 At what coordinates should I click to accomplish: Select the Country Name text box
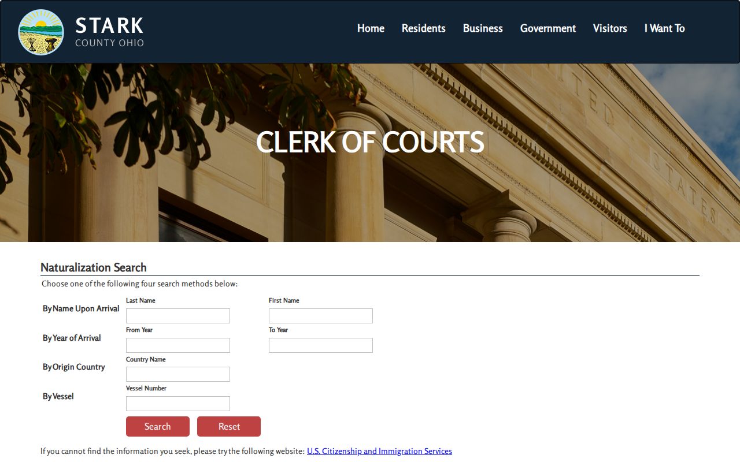point(178,374)
